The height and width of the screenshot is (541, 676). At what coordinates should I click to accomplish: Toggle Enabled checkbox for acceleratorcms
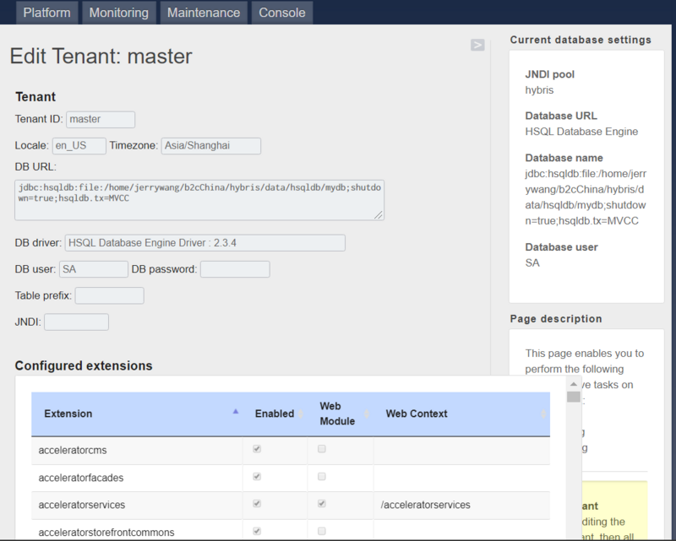pos(257,450)
